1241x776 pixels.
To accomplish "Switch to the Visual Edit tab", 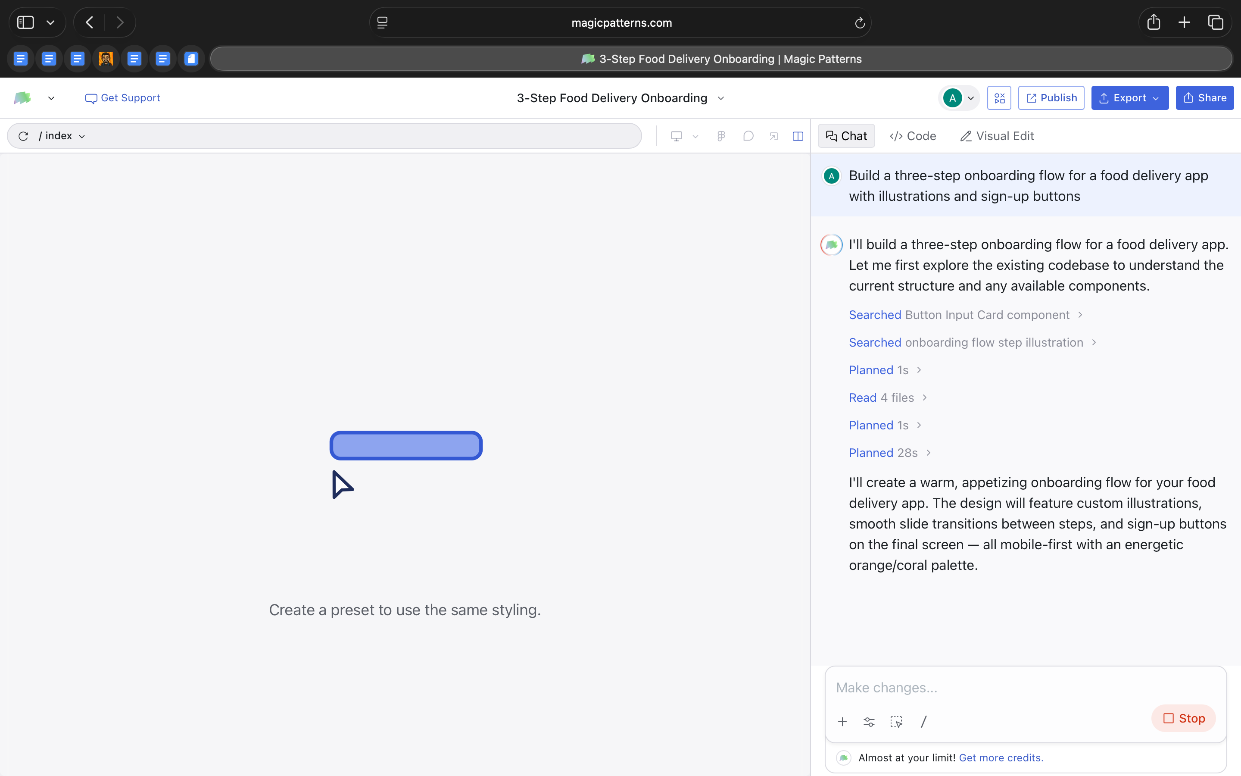I will coord(997,136).
